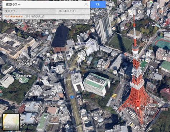Switch to map view thumbnail 地図

click(x=11, y=122)
